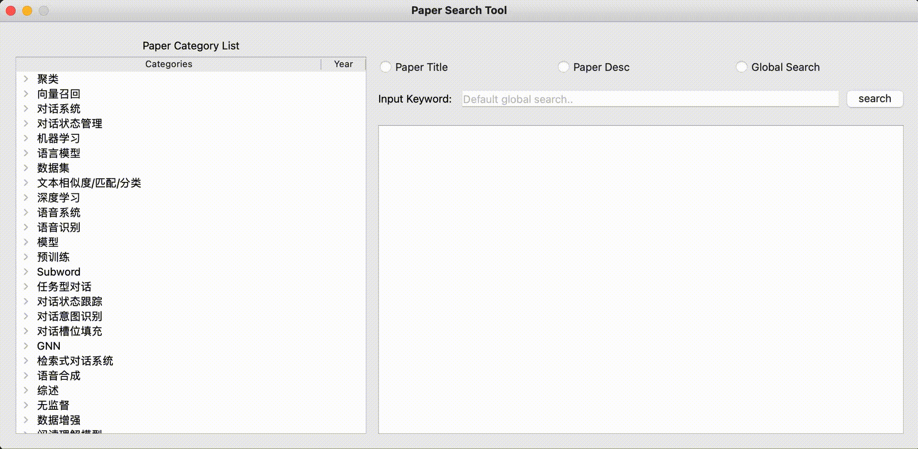Click the Input Keyword text field
The height and width of the screenshot is (449, 918).
[x=649, y=98]
